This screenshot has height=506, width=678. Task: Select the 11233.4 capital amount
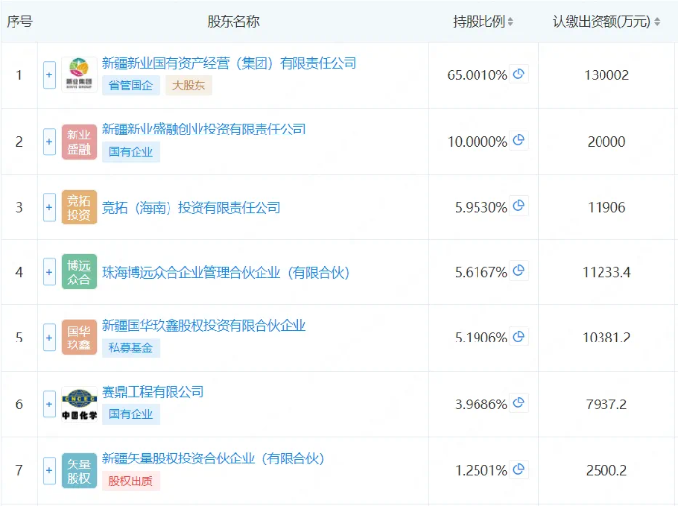606,272
